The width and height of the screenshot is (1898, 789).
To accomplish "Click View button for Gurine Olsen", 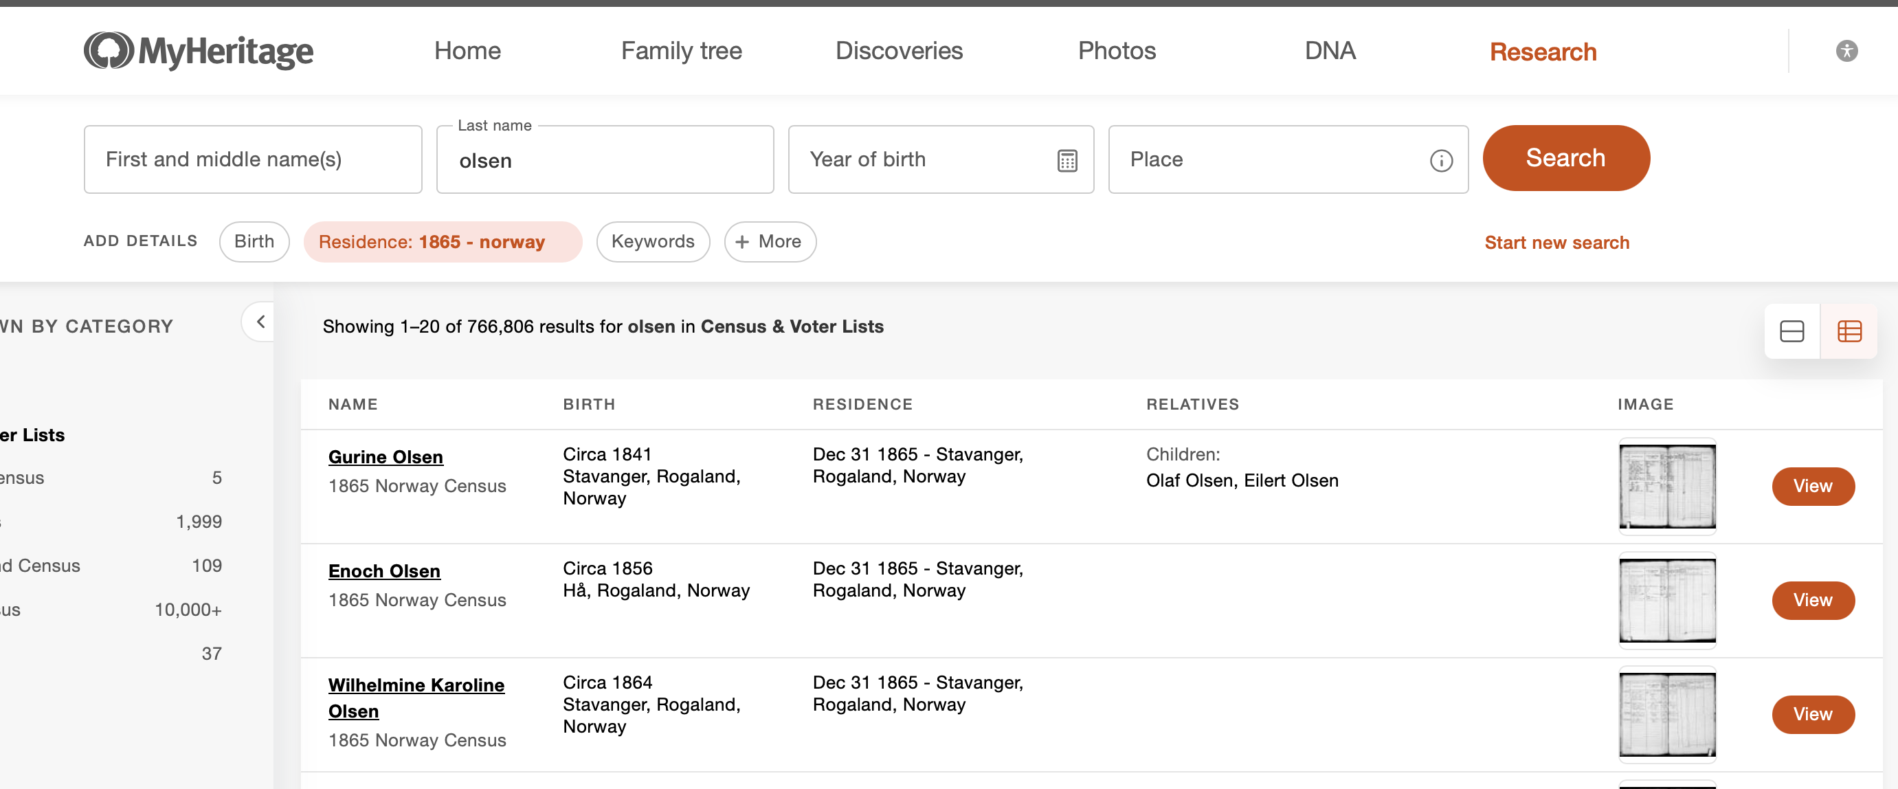I will coord(1813,486).
